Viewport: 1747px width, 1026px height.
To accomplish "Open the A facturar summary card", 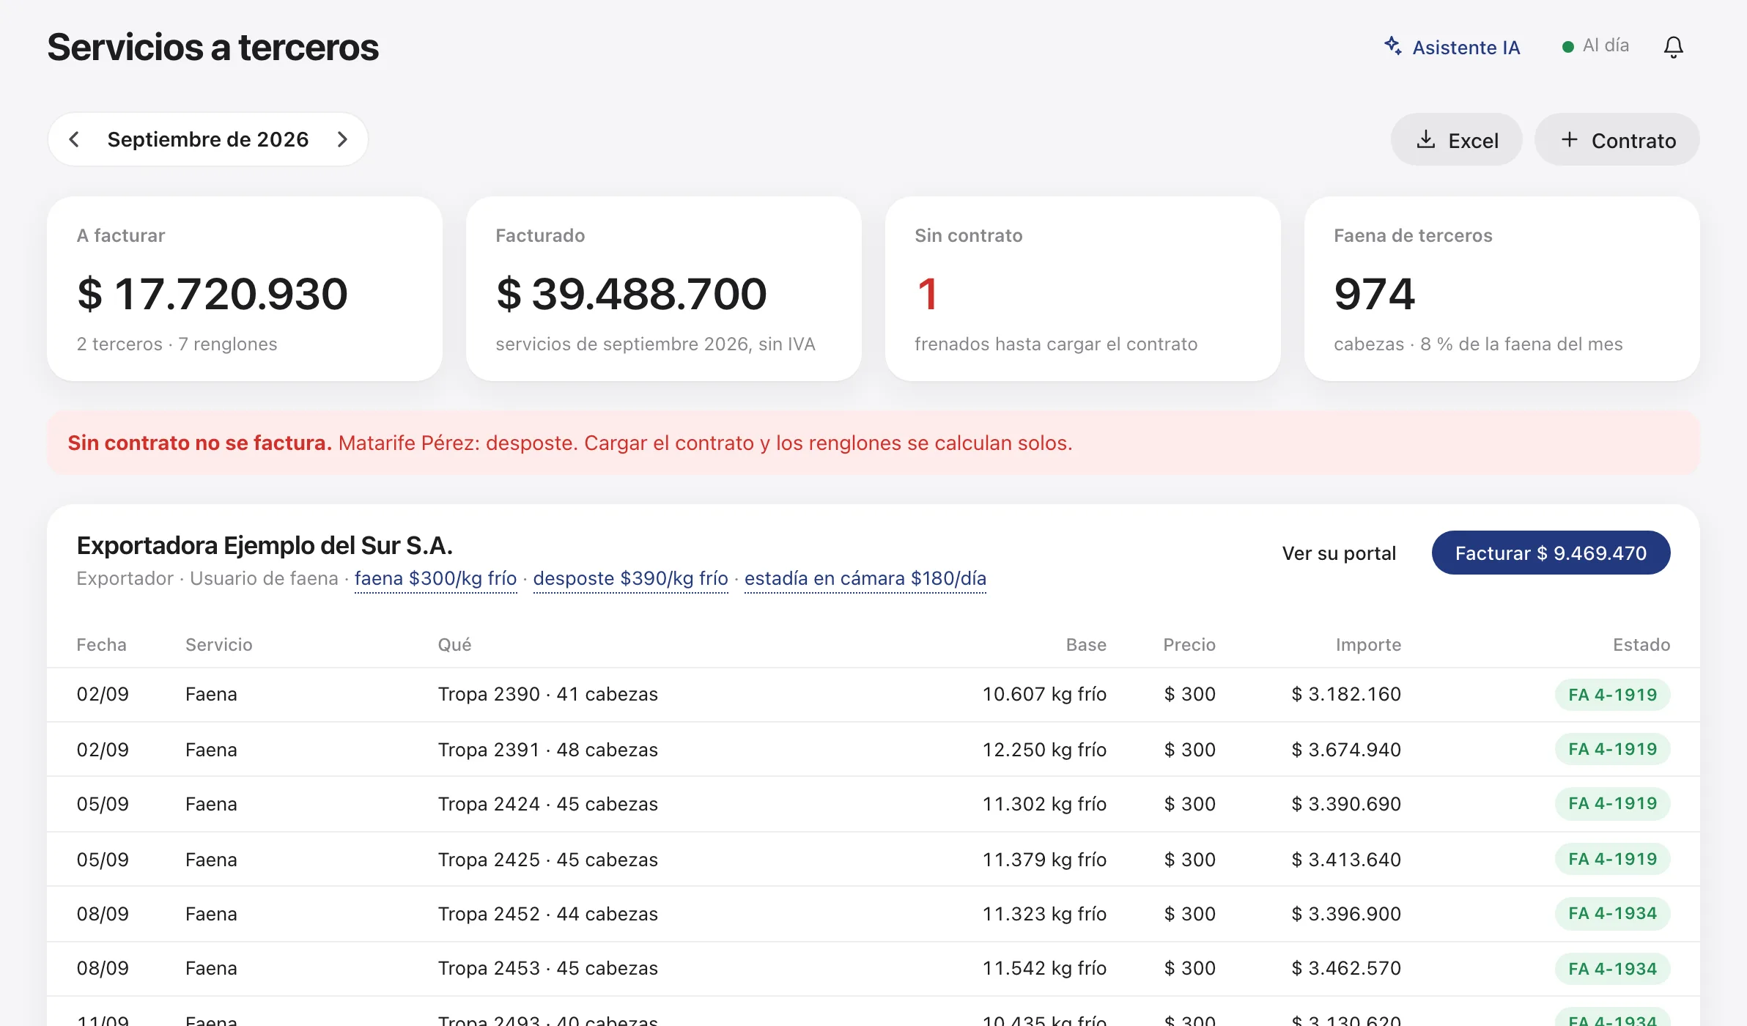I will pos(245,289).
